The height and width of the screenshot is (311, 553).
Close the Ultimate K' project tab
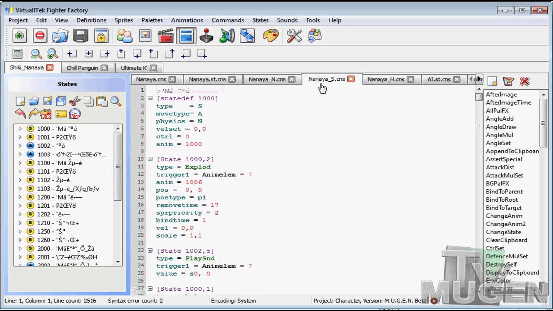coord(153,68)
